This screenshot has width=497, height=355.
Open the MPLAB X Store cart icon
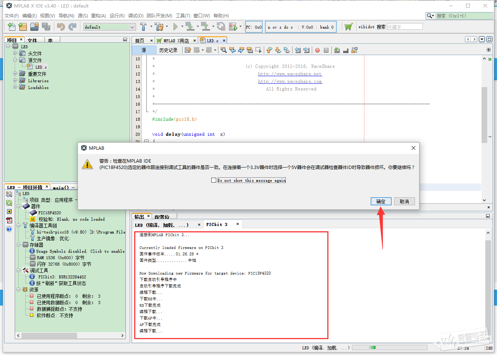pos(348,27)
